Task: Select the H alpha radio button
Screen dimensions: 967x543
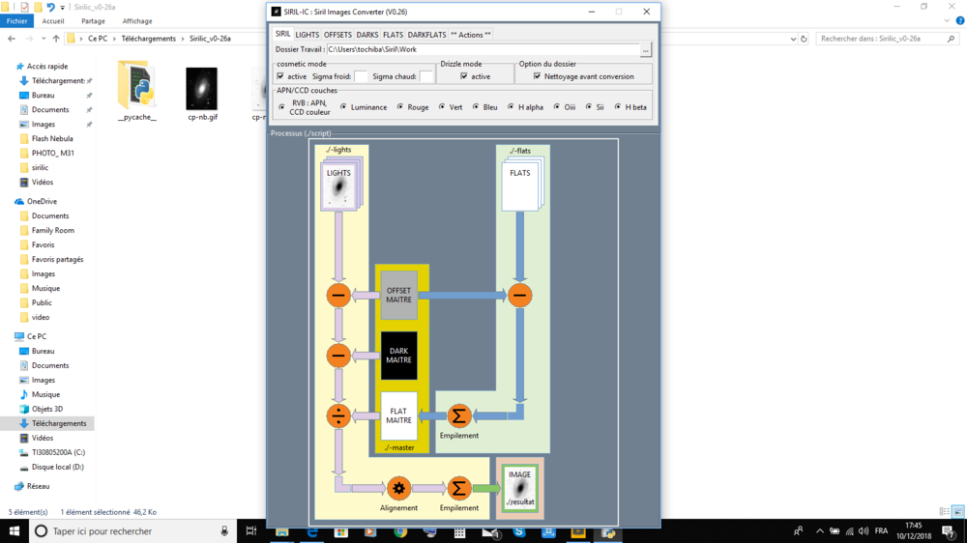Action: coord(511,107)
